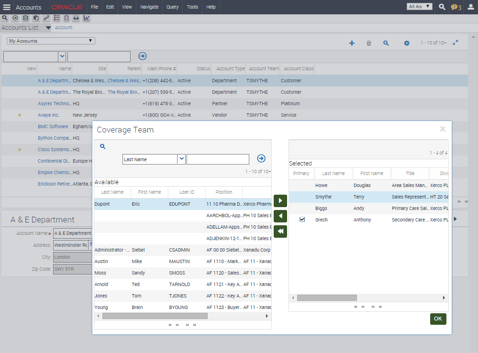Click the line chart toolbar icon
The image size is (478, 353).
[87, 18]
